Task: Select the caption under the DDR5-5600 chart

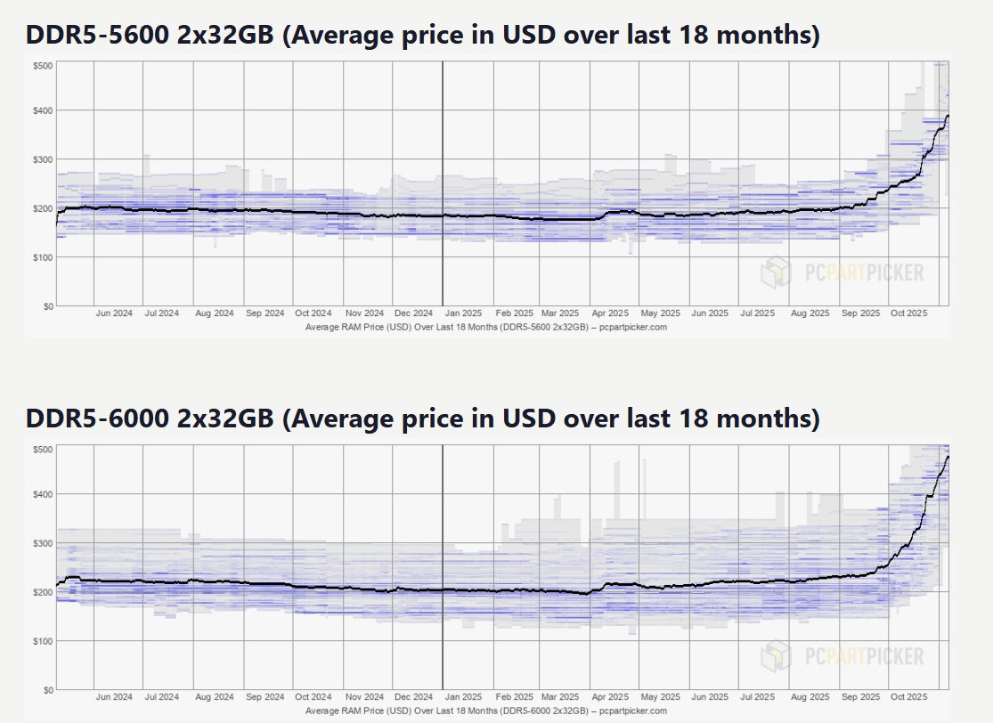Action: coord(486,328)
